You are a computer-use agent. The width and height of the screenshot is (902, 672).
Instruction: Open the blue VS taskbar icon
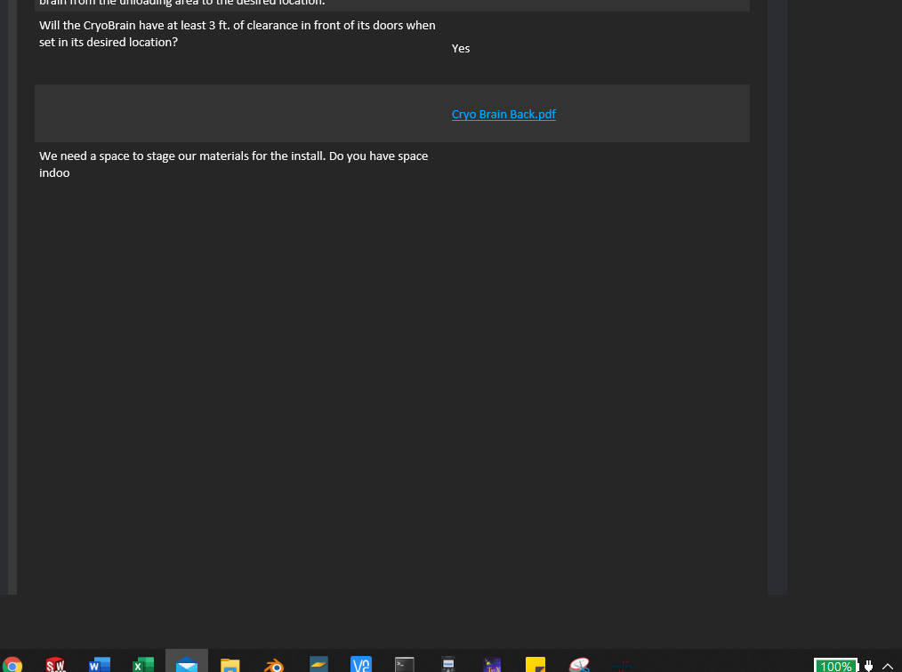tap(361, 665)
